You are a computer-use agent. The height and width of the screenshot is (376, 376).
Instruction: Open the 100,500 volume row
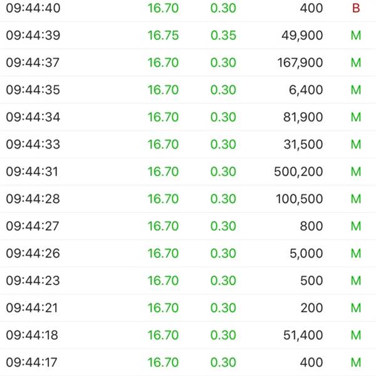pos(188,199)
